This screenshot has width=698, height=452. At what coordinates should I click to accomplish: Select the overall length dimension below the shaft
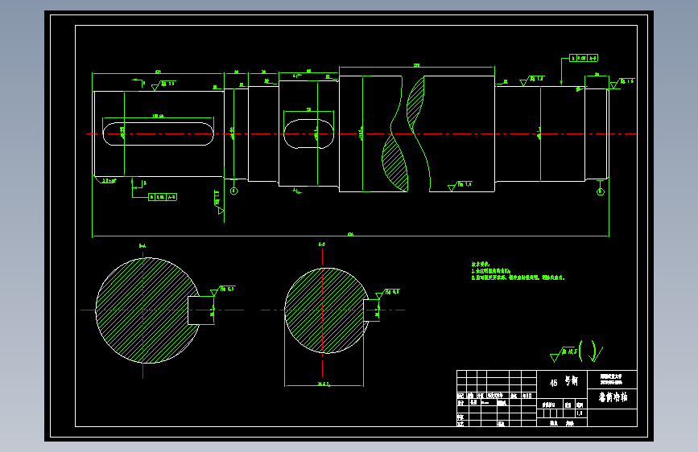pos(350,235)
